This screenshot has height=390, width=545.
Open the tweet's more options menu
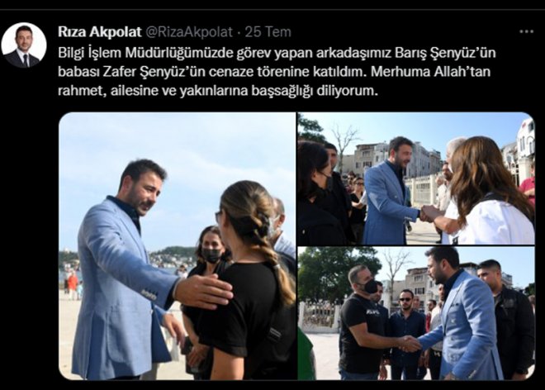[x=526, y=31]
